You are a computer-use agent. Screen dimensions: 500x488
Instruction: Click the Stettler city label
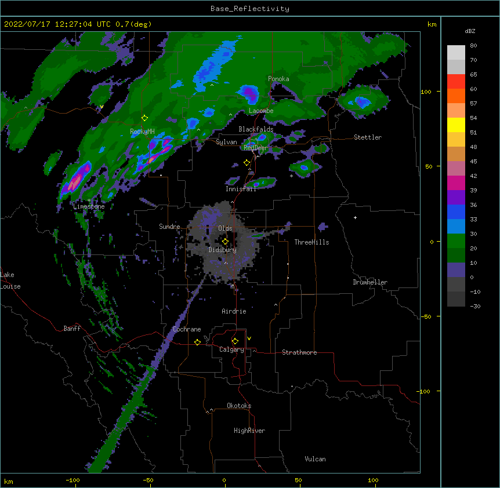[x=368, y=137]
